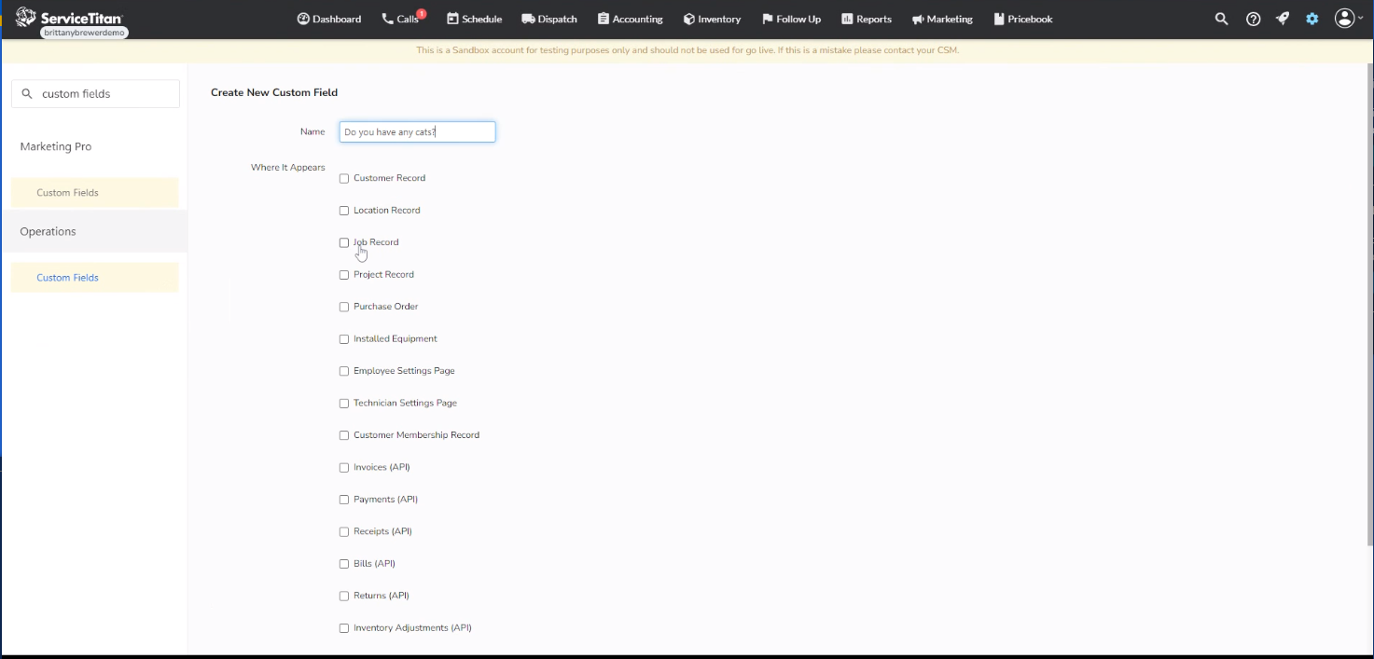Image resolution: width=1374 pixels, height=659 pixels.
Task: Select the Marketing Pro sidebar heading
Action: [x=56, y=146]
